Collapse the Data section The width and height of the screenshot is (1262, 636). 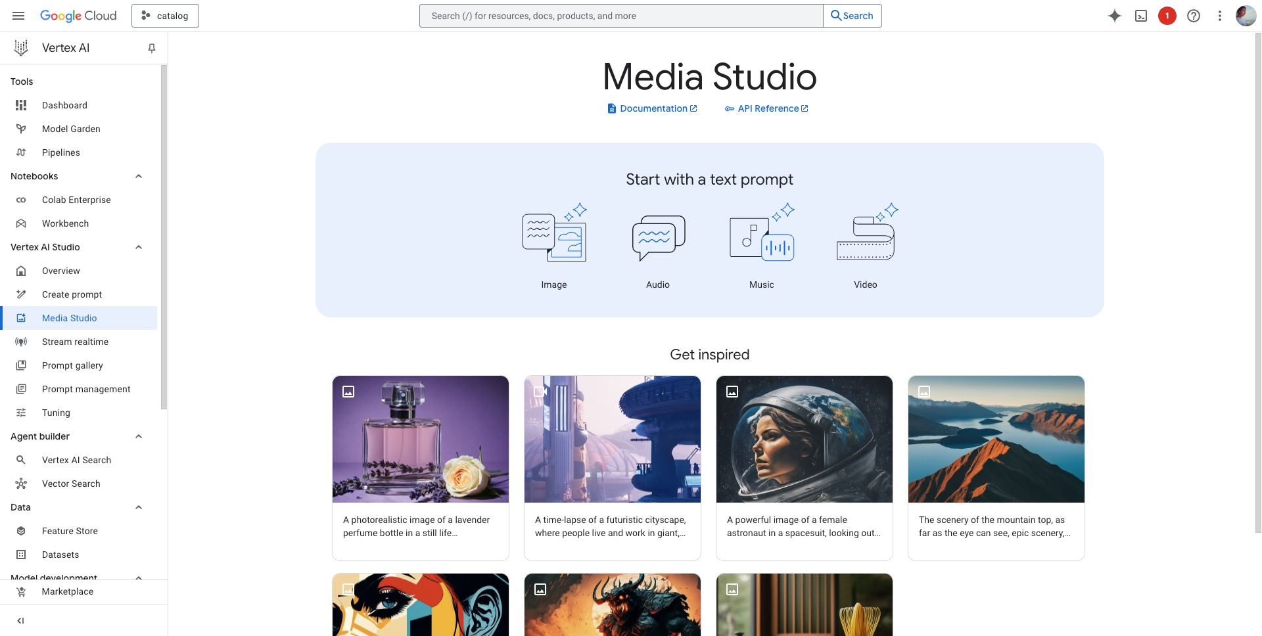pyautogui.click(x=139, y=507)
